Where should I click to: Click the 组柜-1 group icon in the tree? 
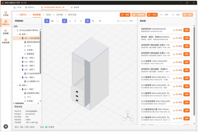coord(20,34)
